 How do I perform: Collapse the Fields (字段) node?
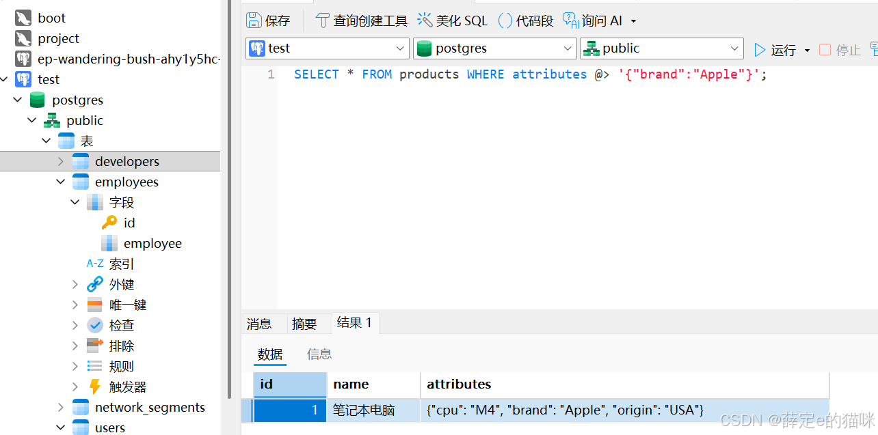(75, 203)
